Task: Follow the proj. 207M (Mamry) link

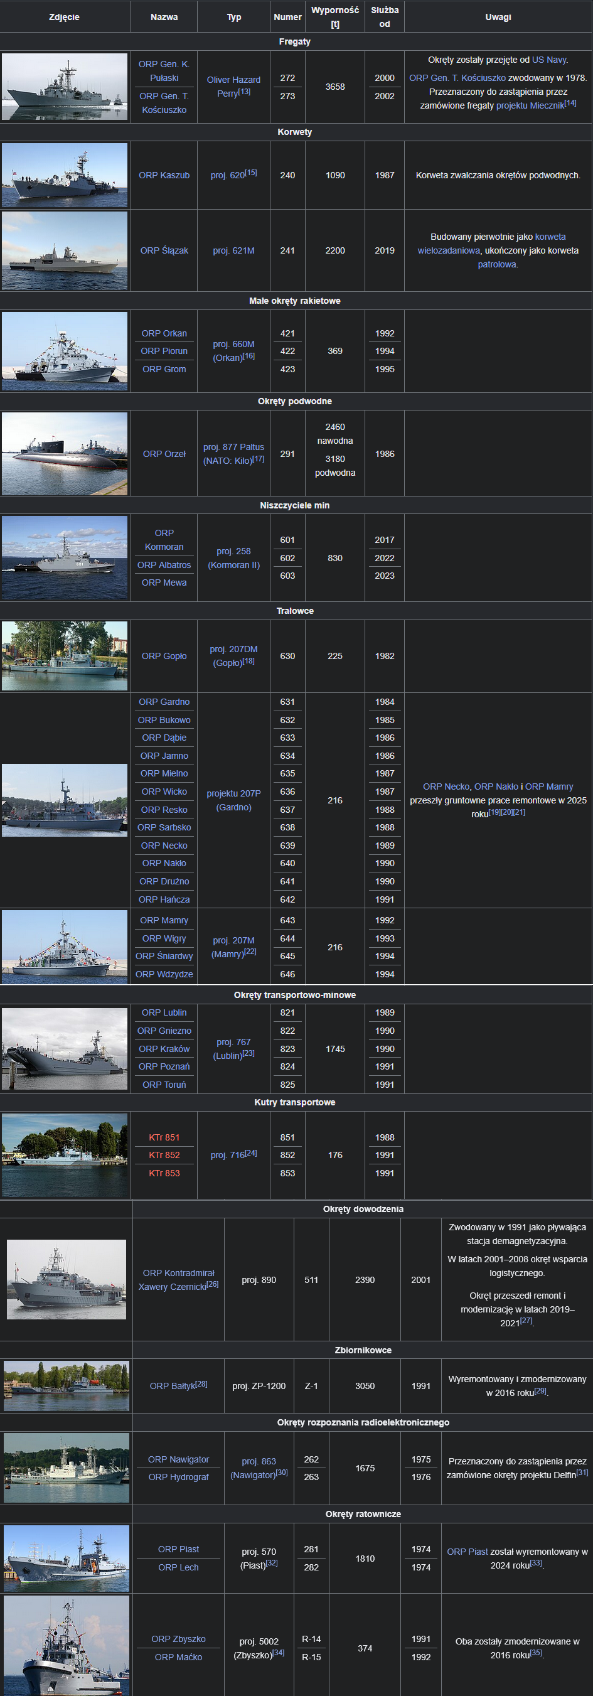Action: click(x=233, y=947)
